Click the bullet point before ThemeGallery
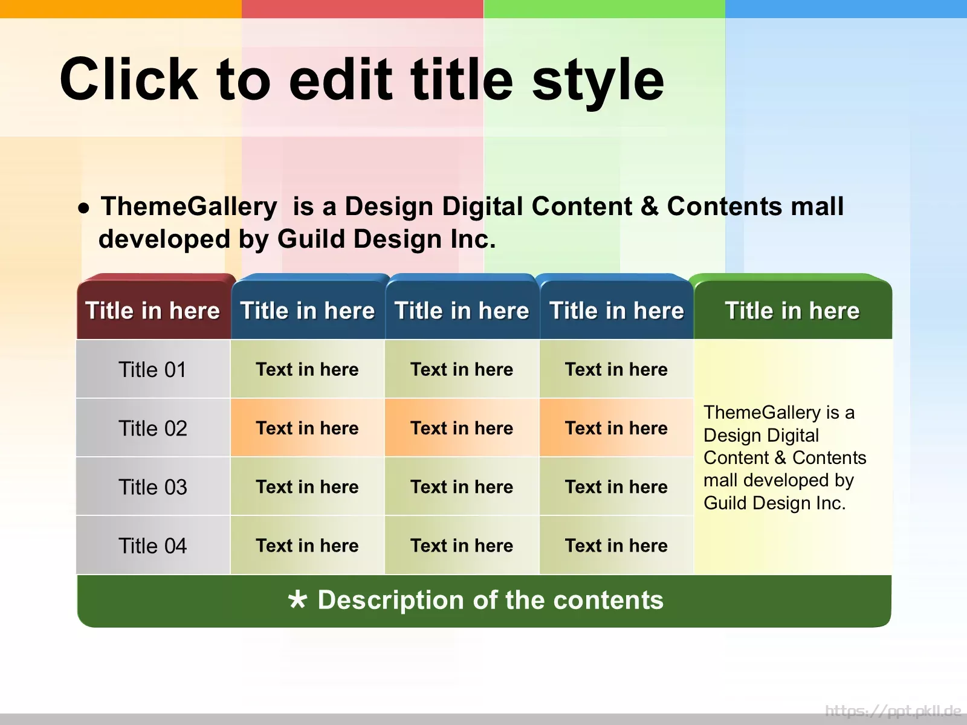The image size is (967, 725). (x=84, y=208)
